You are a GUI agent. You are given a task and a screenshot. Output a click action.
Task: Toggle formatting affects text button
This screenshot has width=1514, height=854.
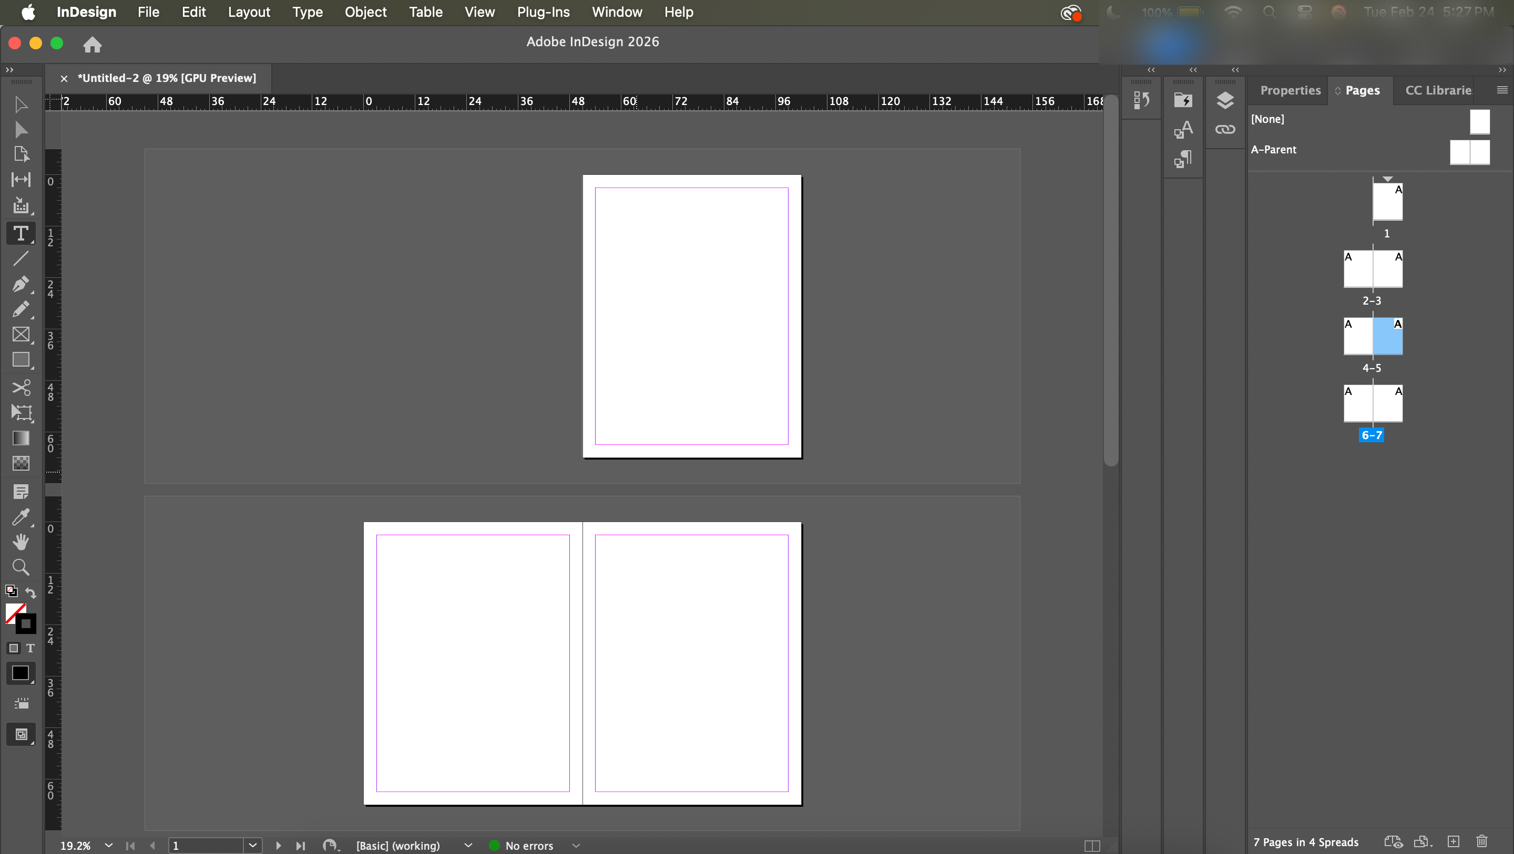pyautogui.click(x=30, y=648)
